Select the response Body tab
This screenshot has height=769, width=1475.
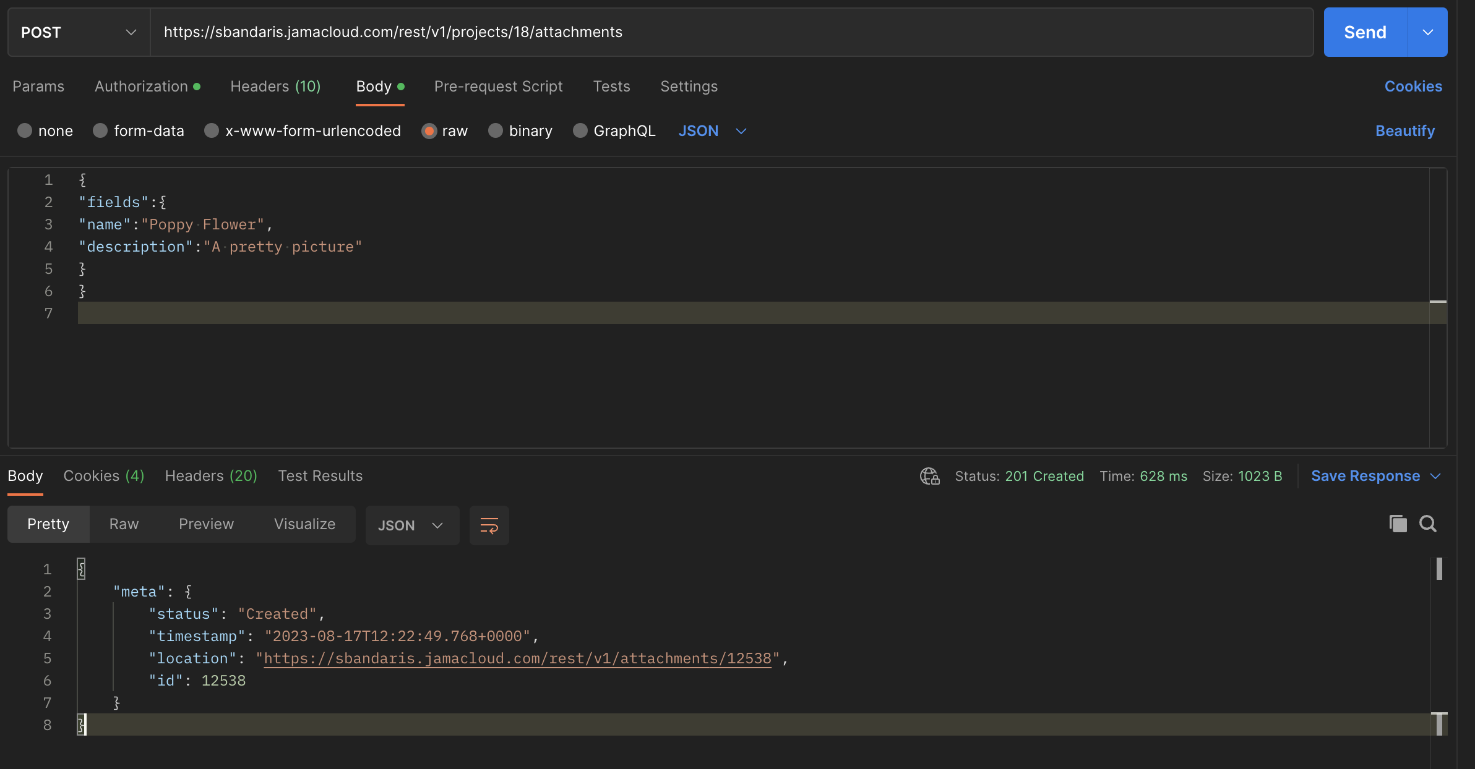(25, 476)
